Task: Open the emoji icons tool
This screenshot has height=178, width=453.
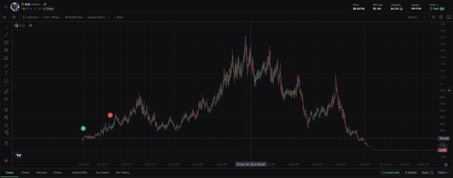Action: [x=6, y=81]
